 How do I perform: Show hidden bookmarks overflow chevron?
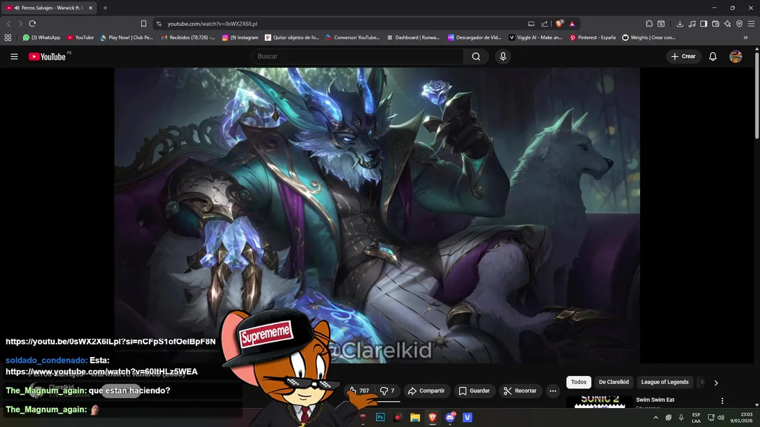coord(746,37)
